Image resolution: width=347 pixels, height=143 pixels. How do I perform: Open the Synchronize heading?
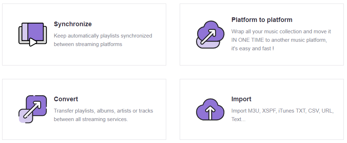click(x=72, y=24)
